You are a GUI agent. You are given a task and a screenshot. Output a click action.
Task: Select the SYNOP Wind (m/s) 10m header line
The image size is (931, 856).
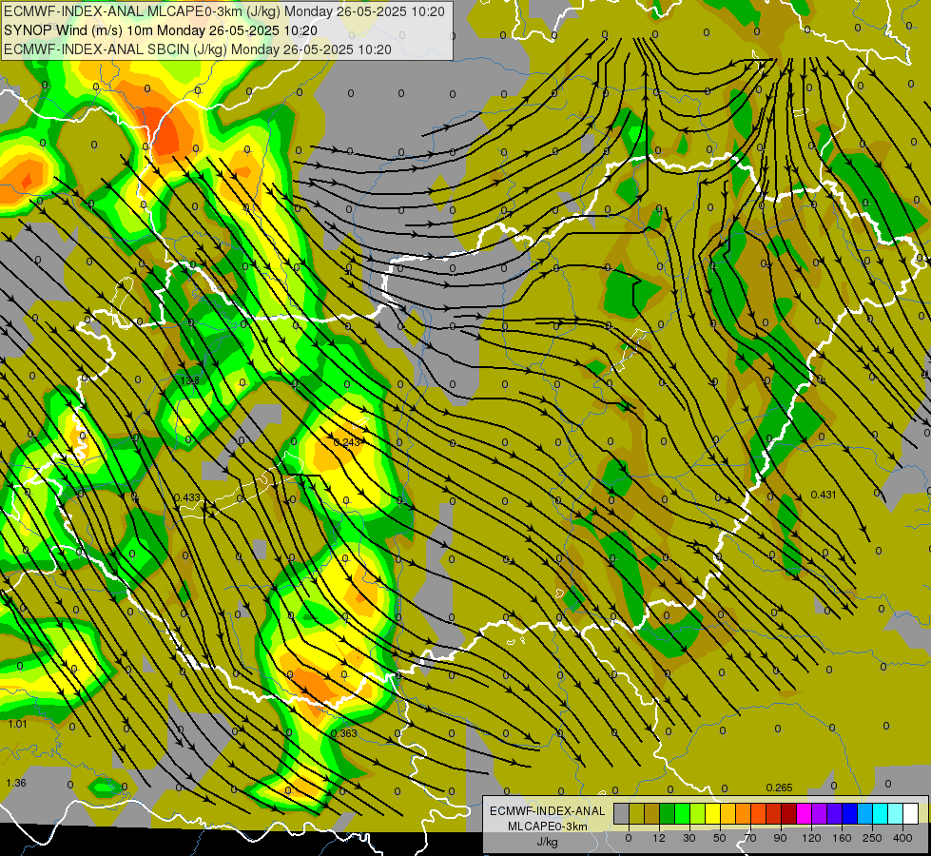(161, 30)
